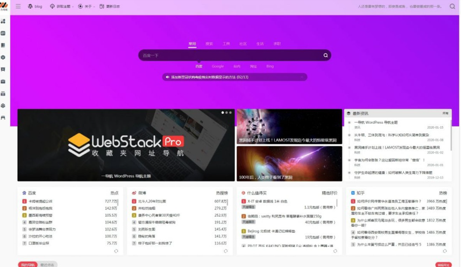Click the briefcase icon in the sidebar
The image size is (463, 267).
point(3,81)
